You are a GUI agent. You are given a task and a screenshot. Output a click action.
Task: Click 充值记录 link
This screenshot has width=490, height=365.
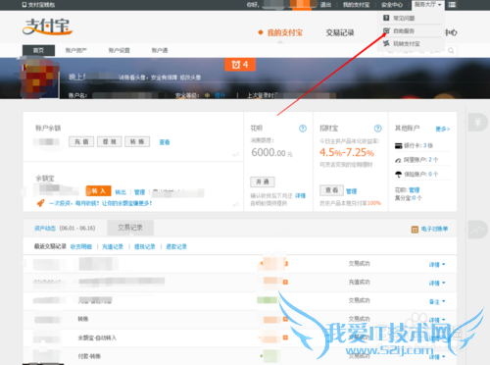point(113,246)
